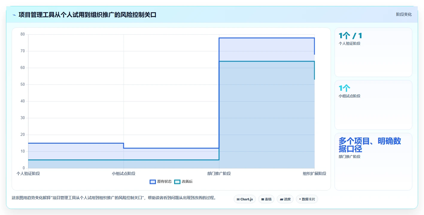424x215 pixels.
Task: Click the teal 改善后 legend color box
Action: click(x=177, y=182)
